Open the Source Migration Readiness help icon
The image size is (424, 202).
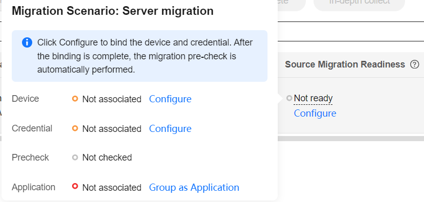pyautogui.click(x=414, y=64)
